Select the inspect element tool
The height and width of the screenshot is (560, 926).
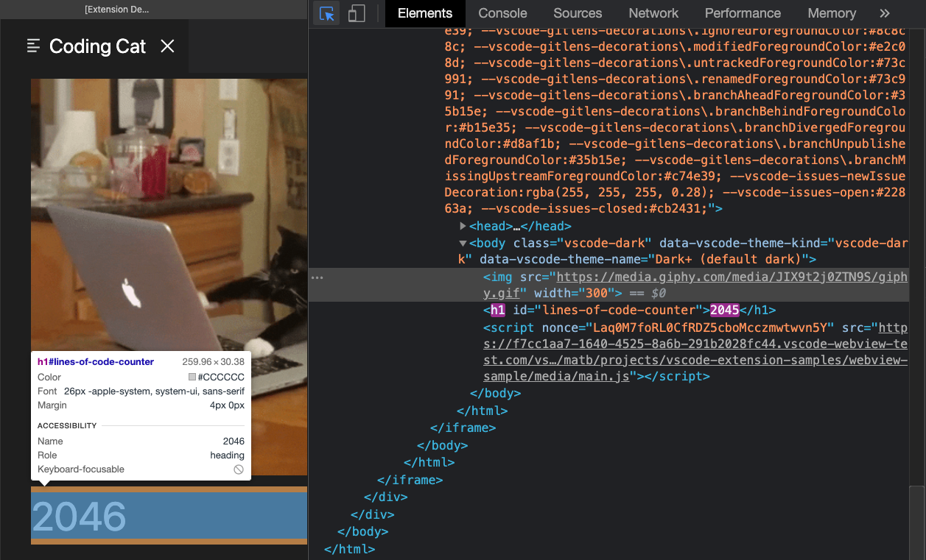click(326, 13)
